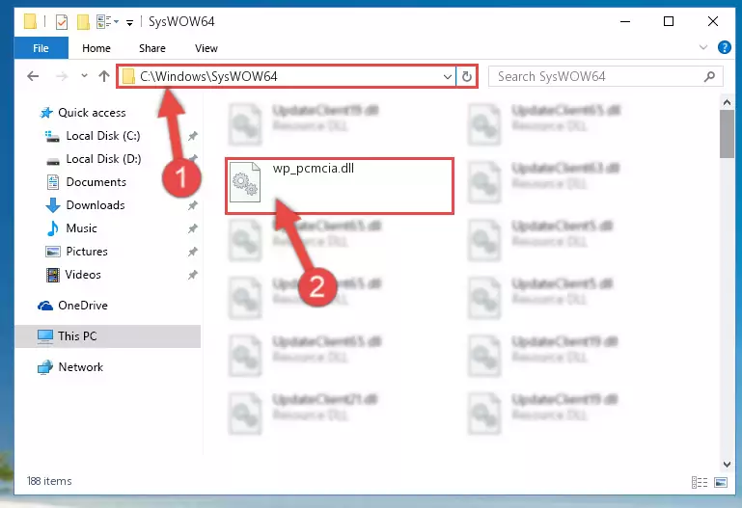Click the Forward navigation arrow
Screen dimensions: 742x508
[x=62, y=76]
